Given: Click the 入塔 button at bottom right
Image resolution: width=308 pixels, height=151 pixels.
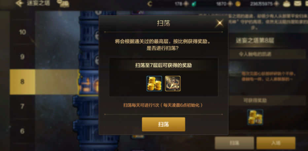Looking at the screenshot, I should click(276, 143).
